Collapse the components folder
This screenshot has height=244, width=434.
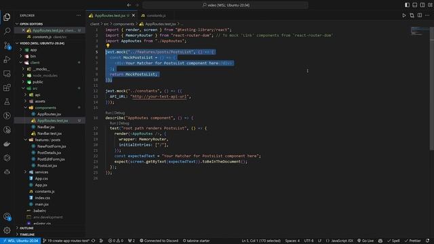point(45,108)
